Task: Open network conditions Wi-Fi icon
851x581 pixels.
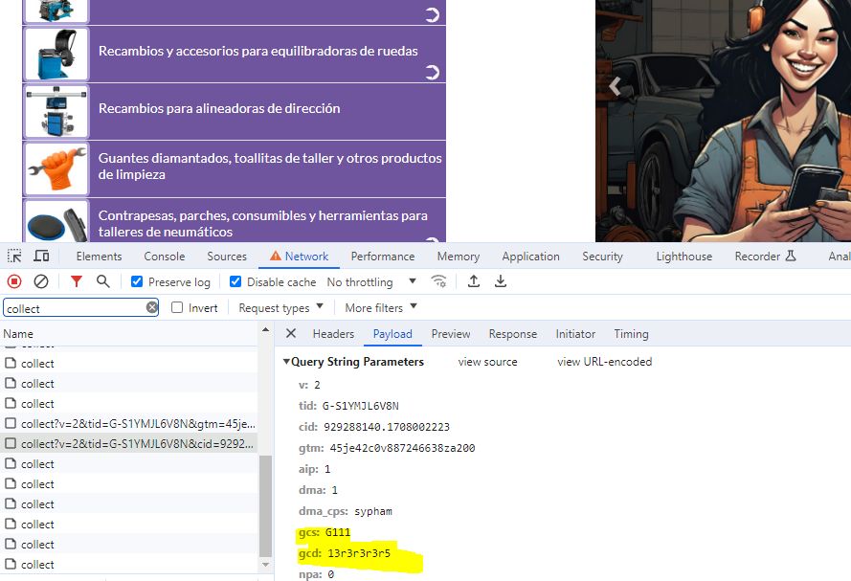Action: click(439, 281)
